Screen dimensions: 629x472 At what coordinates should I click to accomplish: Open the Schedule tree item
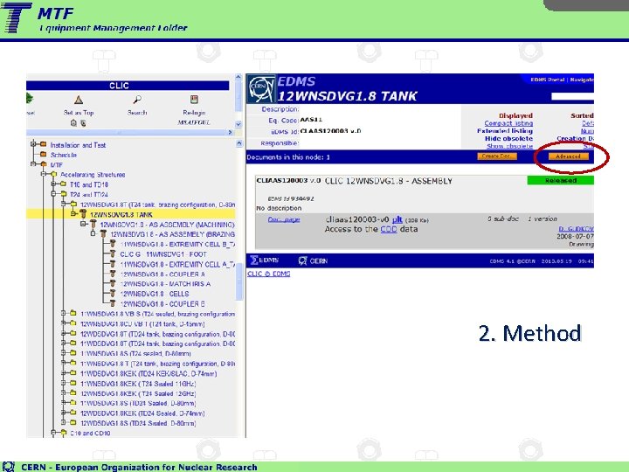(64, 155)
